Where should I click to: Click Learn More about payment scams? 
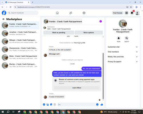point(77,88)
